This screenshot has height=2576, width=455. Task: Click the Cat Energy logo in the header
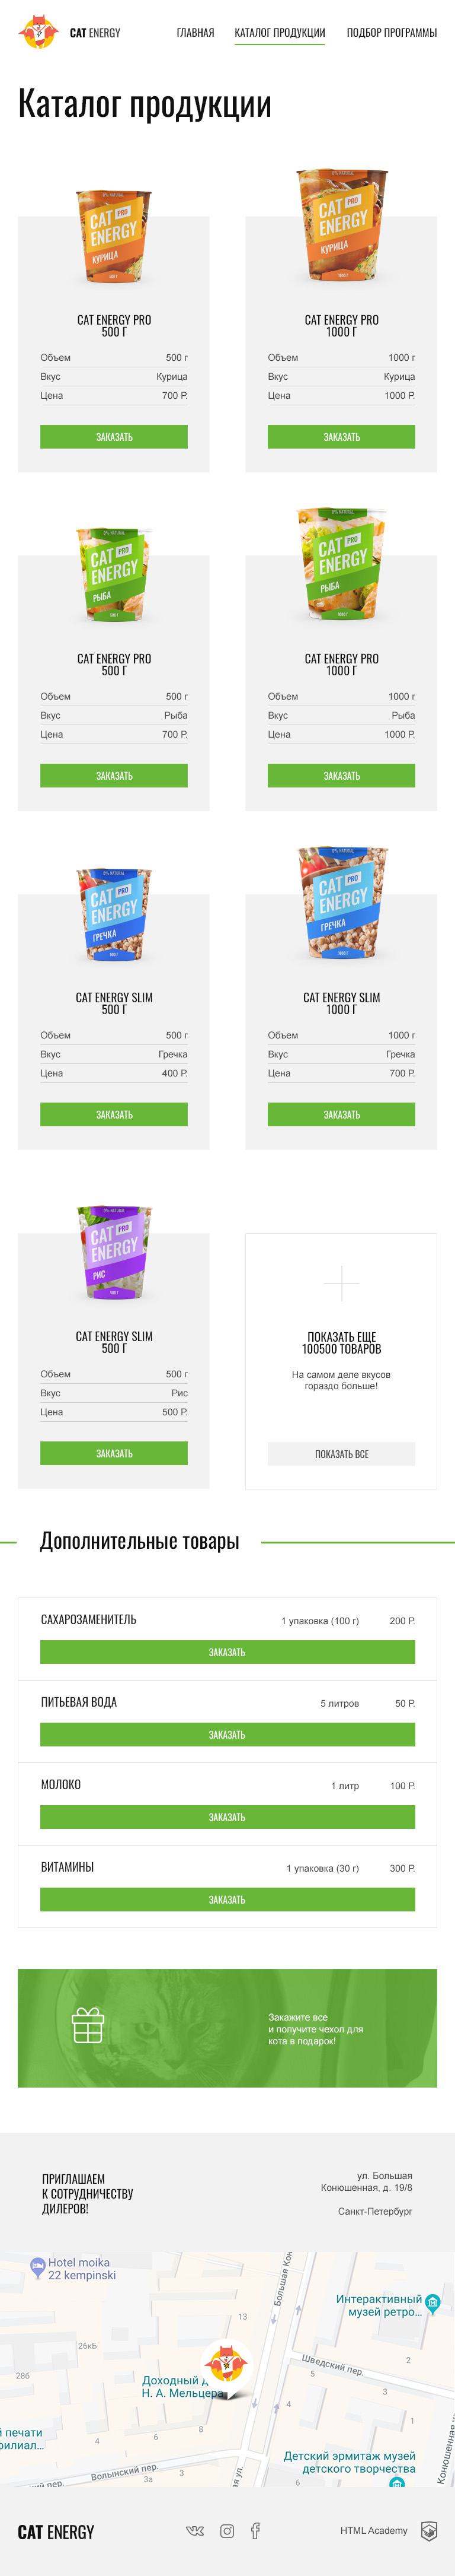(x=70, y=32)
